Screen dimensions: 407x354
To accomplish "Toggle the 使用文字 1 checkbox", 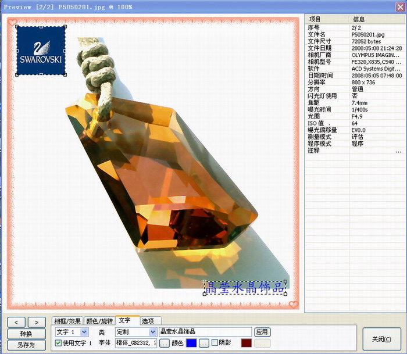I will pyautogui.click(x=58, y=343).
